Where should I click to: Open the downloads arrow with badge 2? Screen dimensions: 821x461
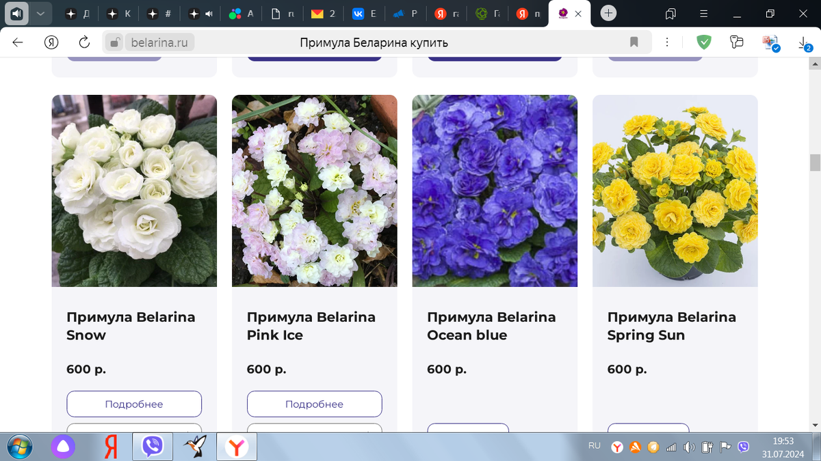805,44
